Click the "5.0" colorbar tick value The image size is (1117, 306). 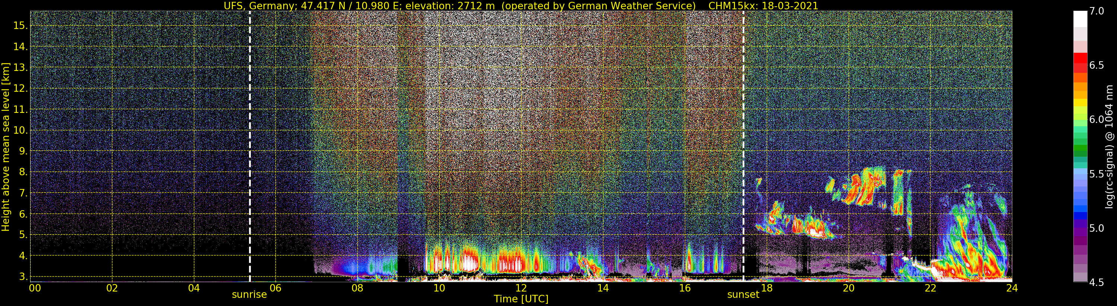pyautogui.click(x=1097, y=228)
